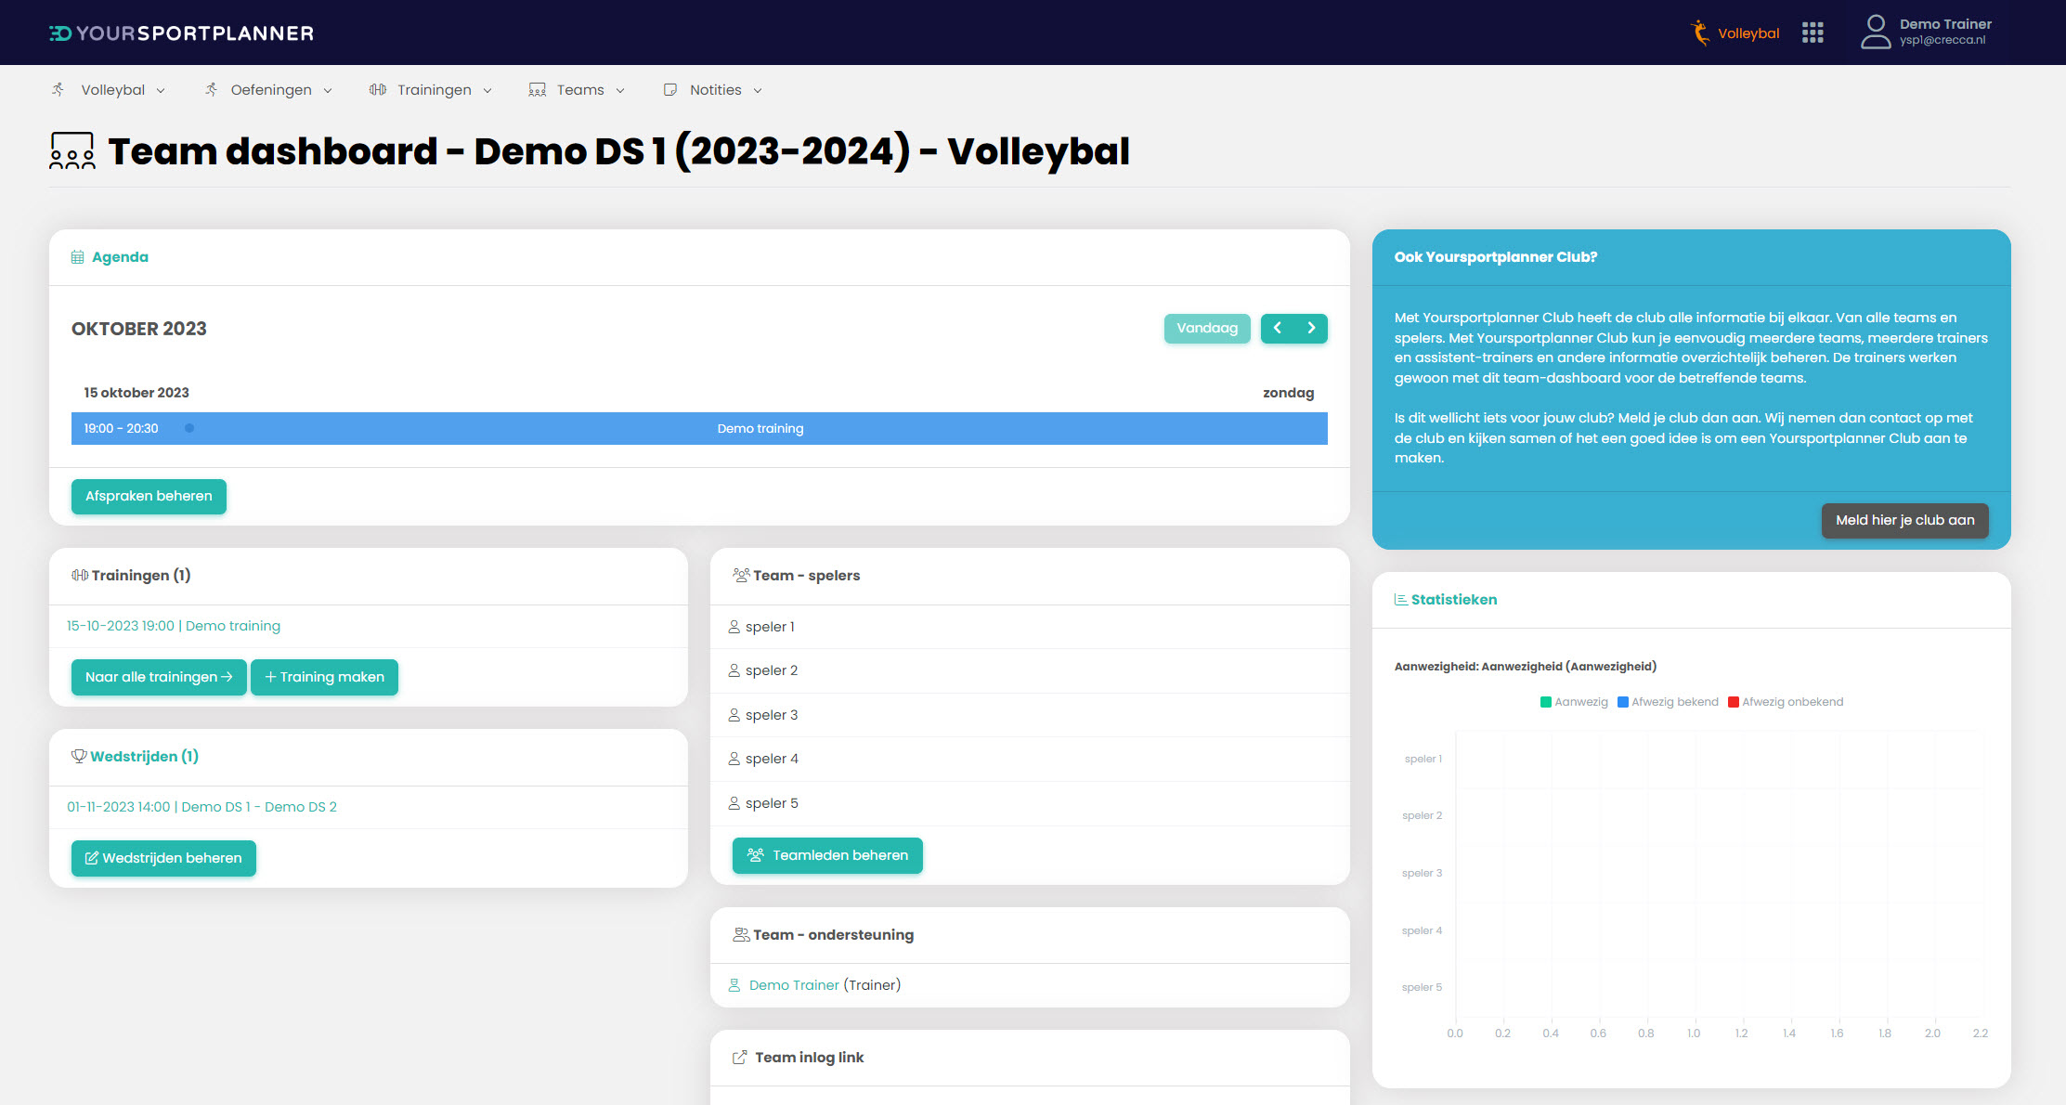Screen dimensions: 2066x1105
Task: Toggle the Afwezig onbekend legend item
Action: pos(1785,702)
